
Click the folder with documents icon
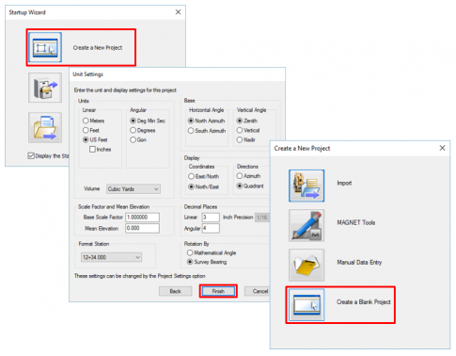click(45, 128)
